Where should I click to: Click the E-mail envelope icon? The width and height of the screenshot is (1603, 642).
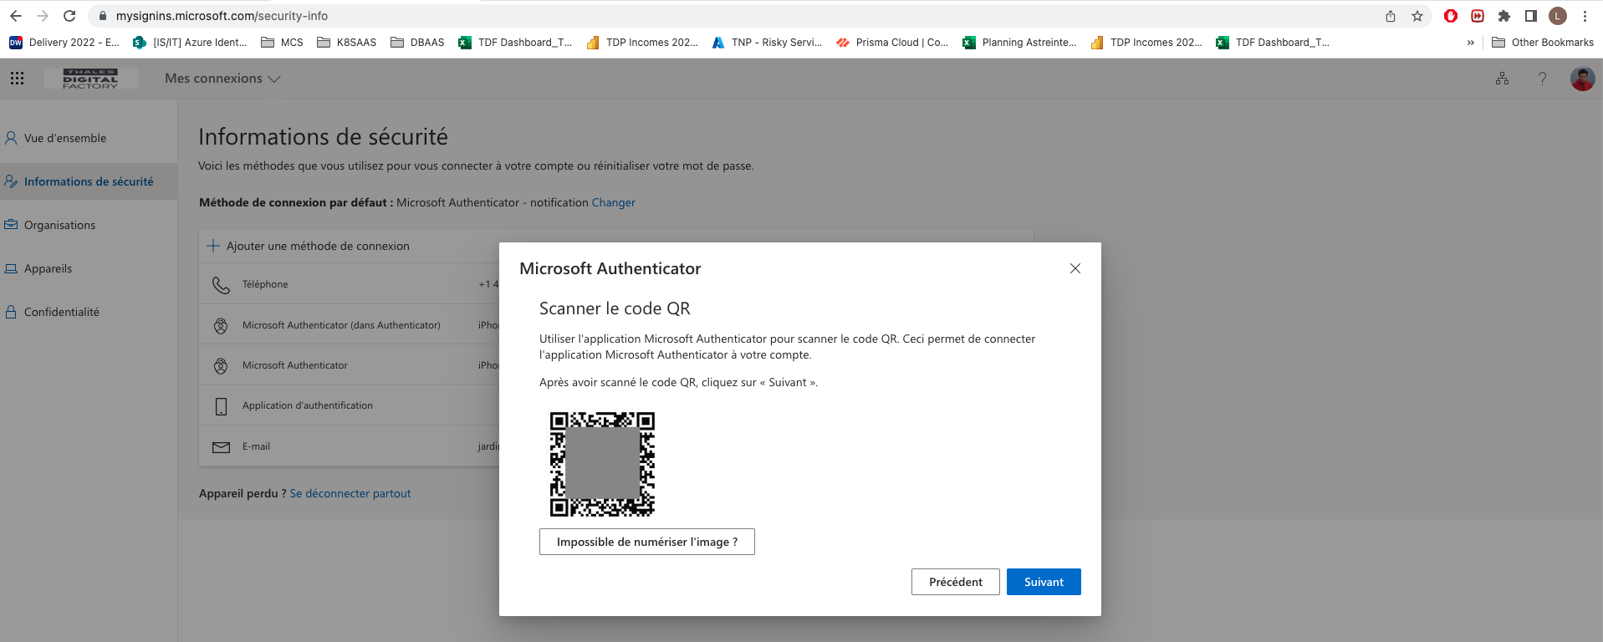(221, 447)
